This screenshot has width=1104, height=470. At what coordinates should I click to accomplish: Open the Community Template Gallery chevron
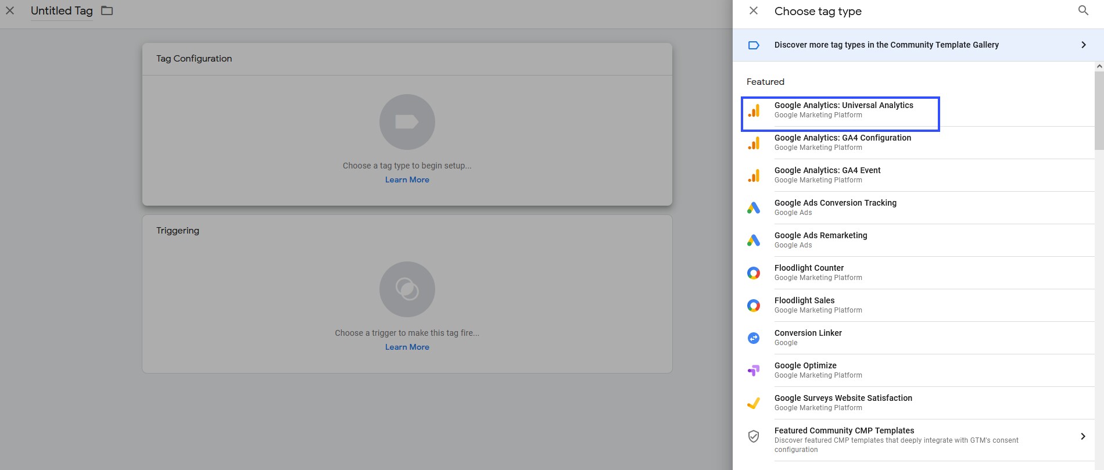click(x=1084, y=45)
